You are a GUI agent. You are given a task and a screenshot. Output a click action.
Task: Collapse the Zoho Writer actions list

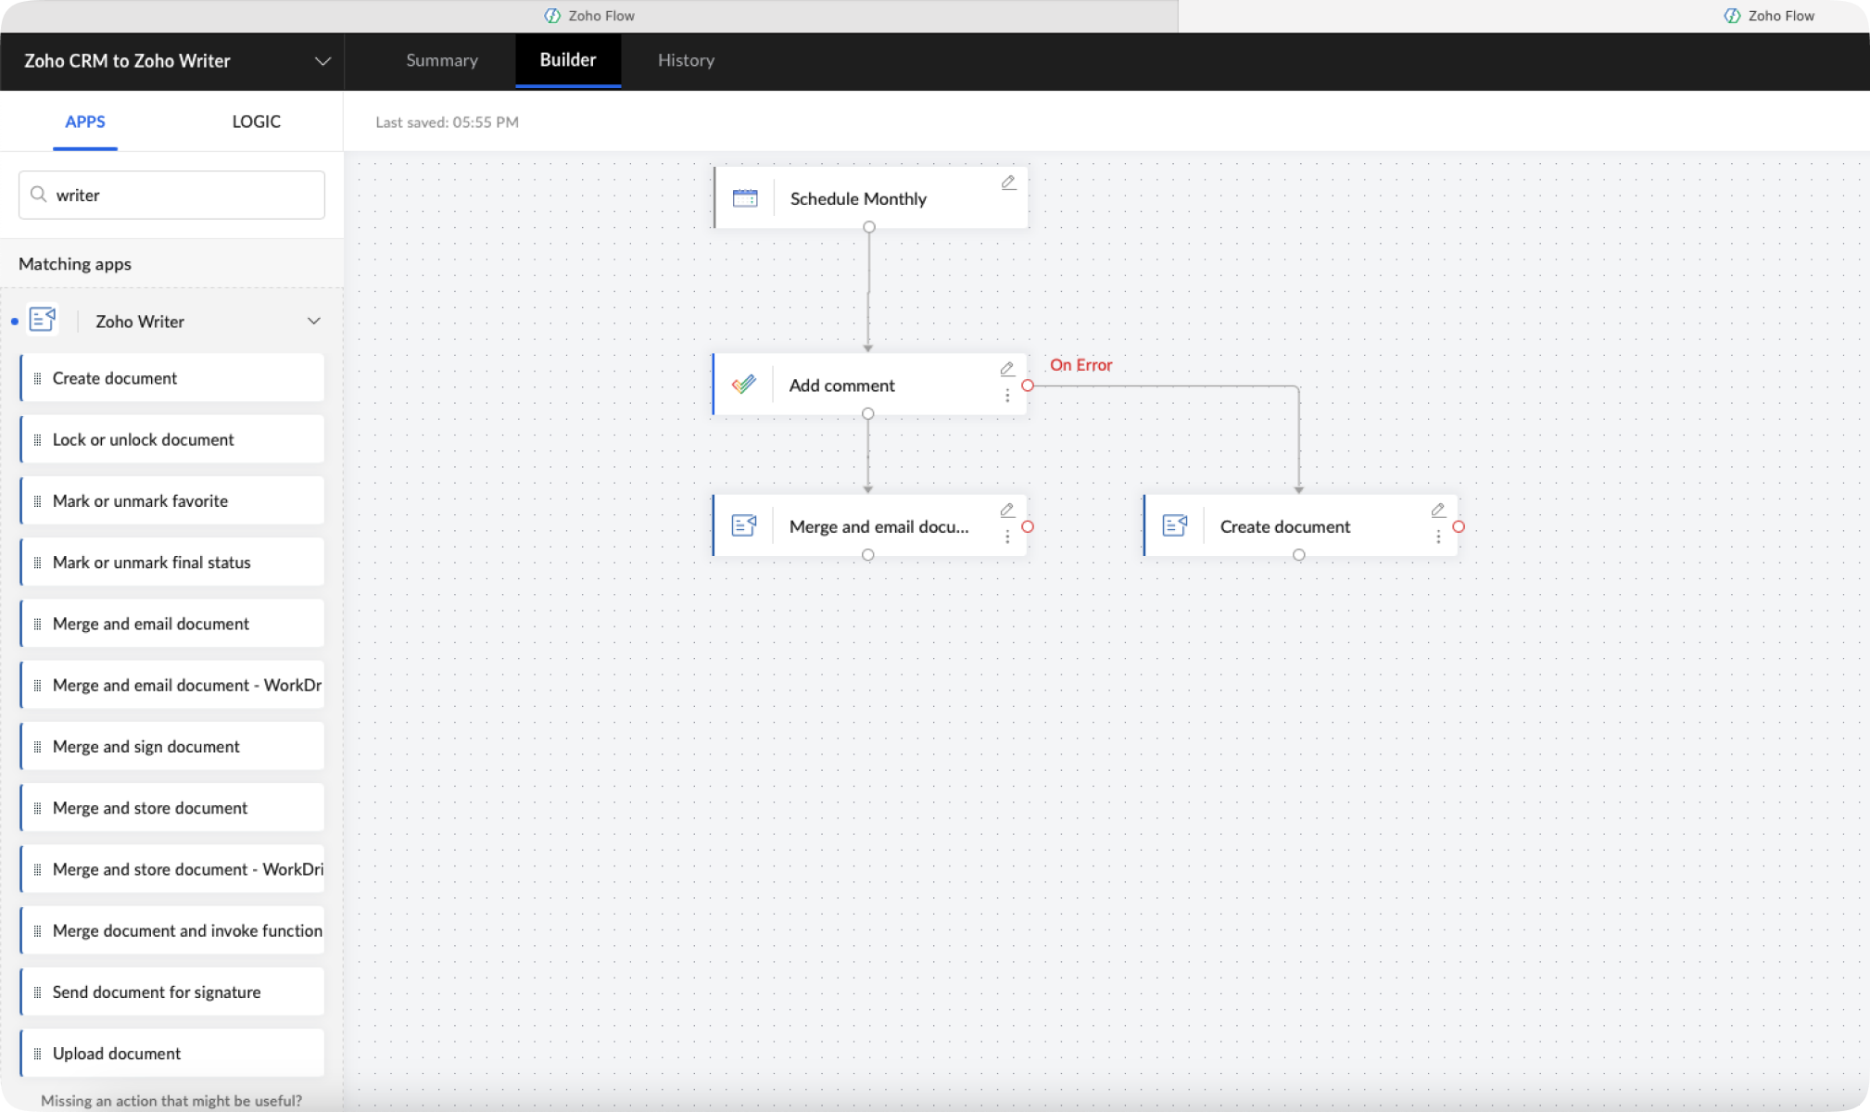coord(314,321)
